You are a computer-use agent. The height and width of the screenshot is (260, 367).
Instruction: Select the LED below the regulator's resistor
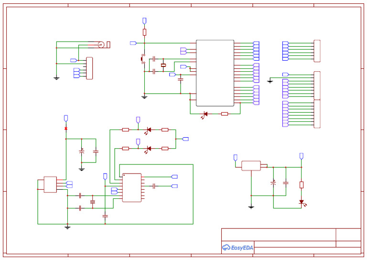click(302, 203)
